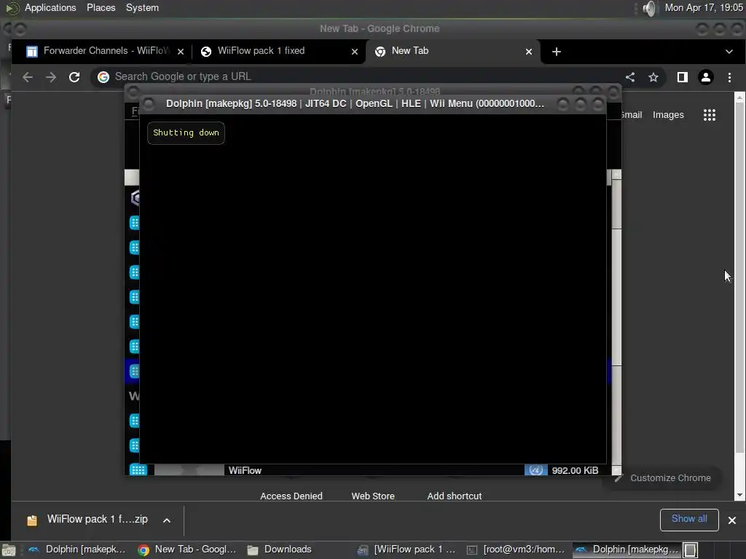Close the WiiFlow pack 1 fixed tab

coord(355,52)
